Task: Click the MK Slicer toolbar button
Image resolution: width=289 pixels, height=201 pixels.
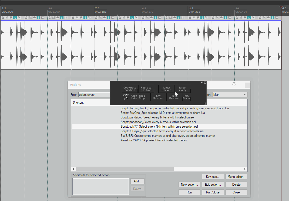Action: (x=187, y=97)
